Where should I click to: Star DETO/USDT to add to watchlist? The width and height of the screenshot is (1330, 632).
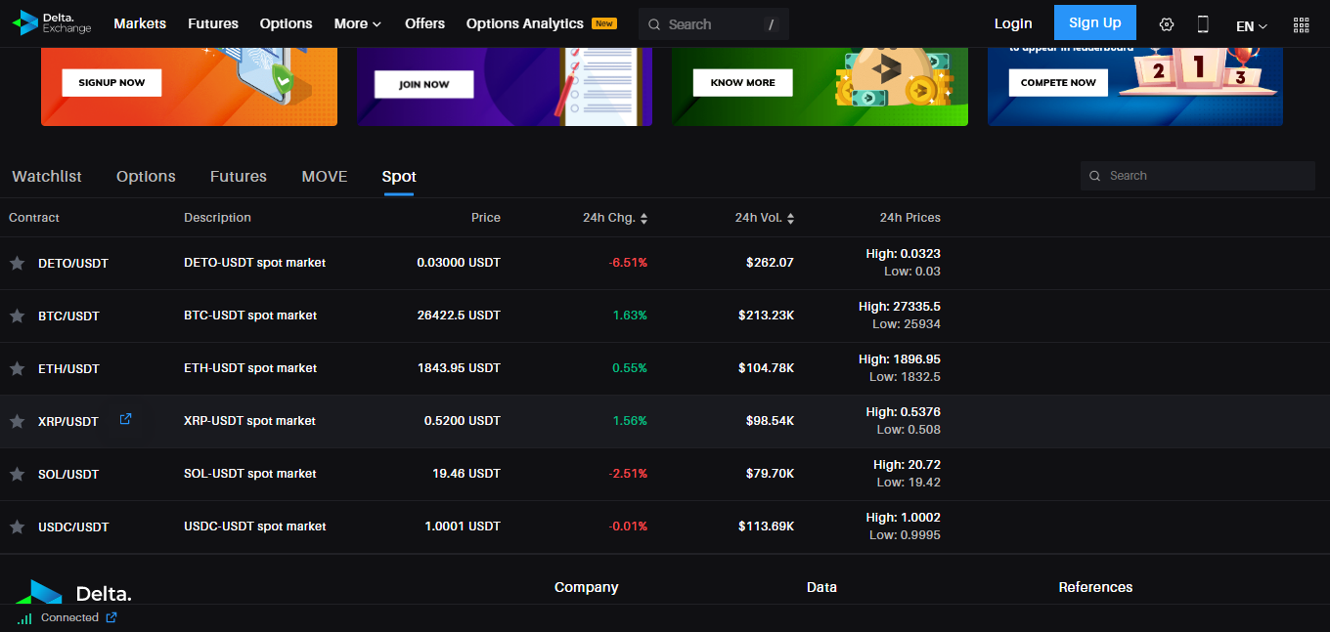point(17,263)
